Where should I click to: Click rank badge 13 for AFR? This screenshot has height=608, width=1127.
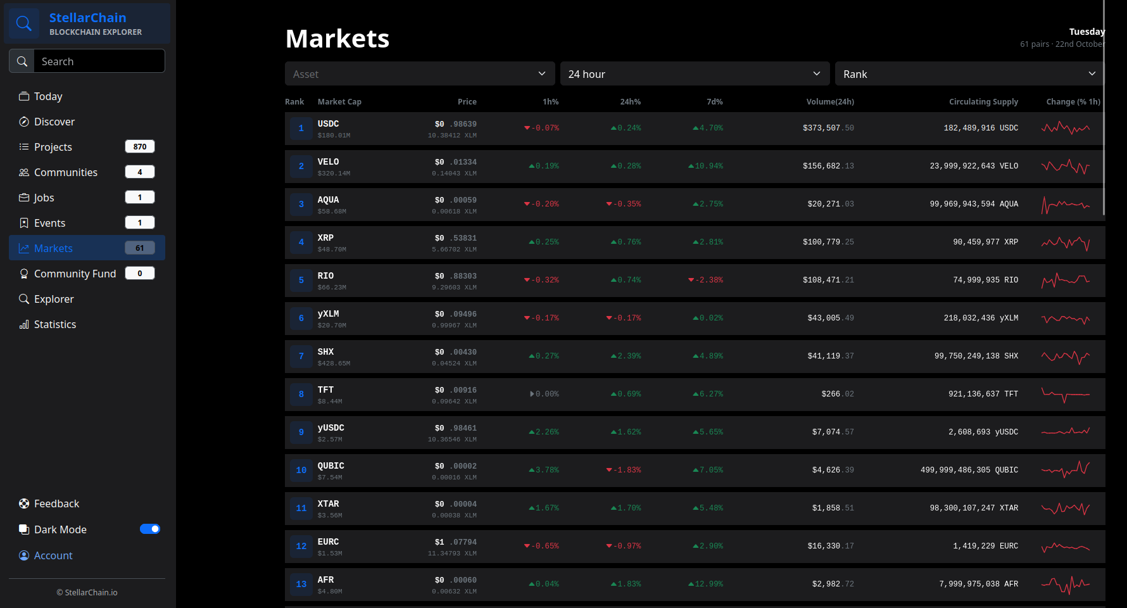[x=301, y=584]
